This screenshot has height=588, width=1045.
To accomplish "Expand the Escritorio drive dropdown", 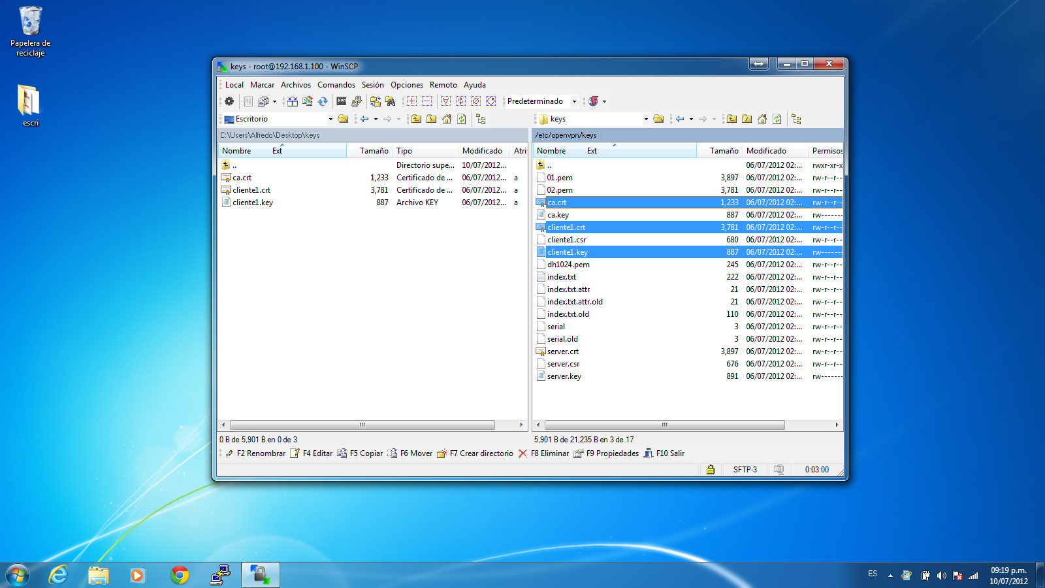I will pos(330,119).
